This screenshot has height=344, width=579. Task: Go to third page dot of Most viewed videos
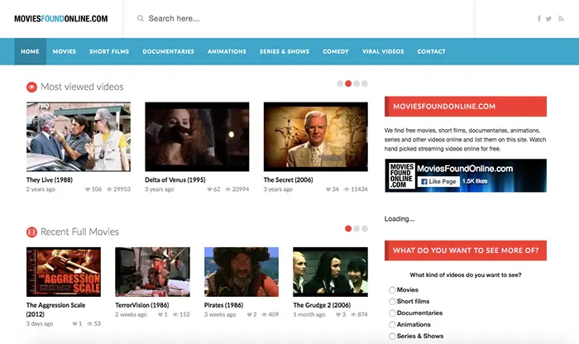[356, 84]
